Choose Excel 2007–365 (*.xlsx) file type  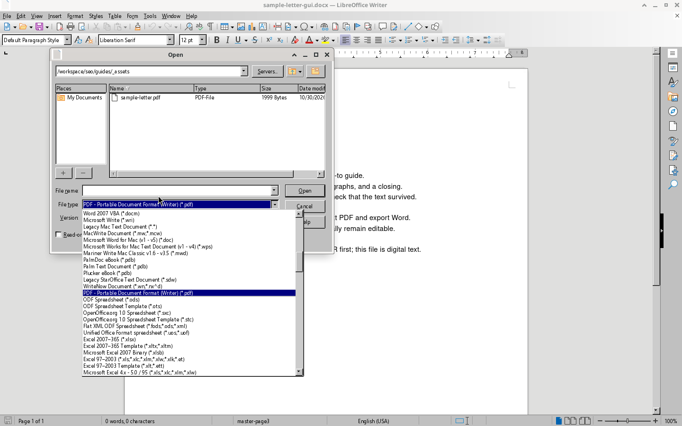pos(189,339)
